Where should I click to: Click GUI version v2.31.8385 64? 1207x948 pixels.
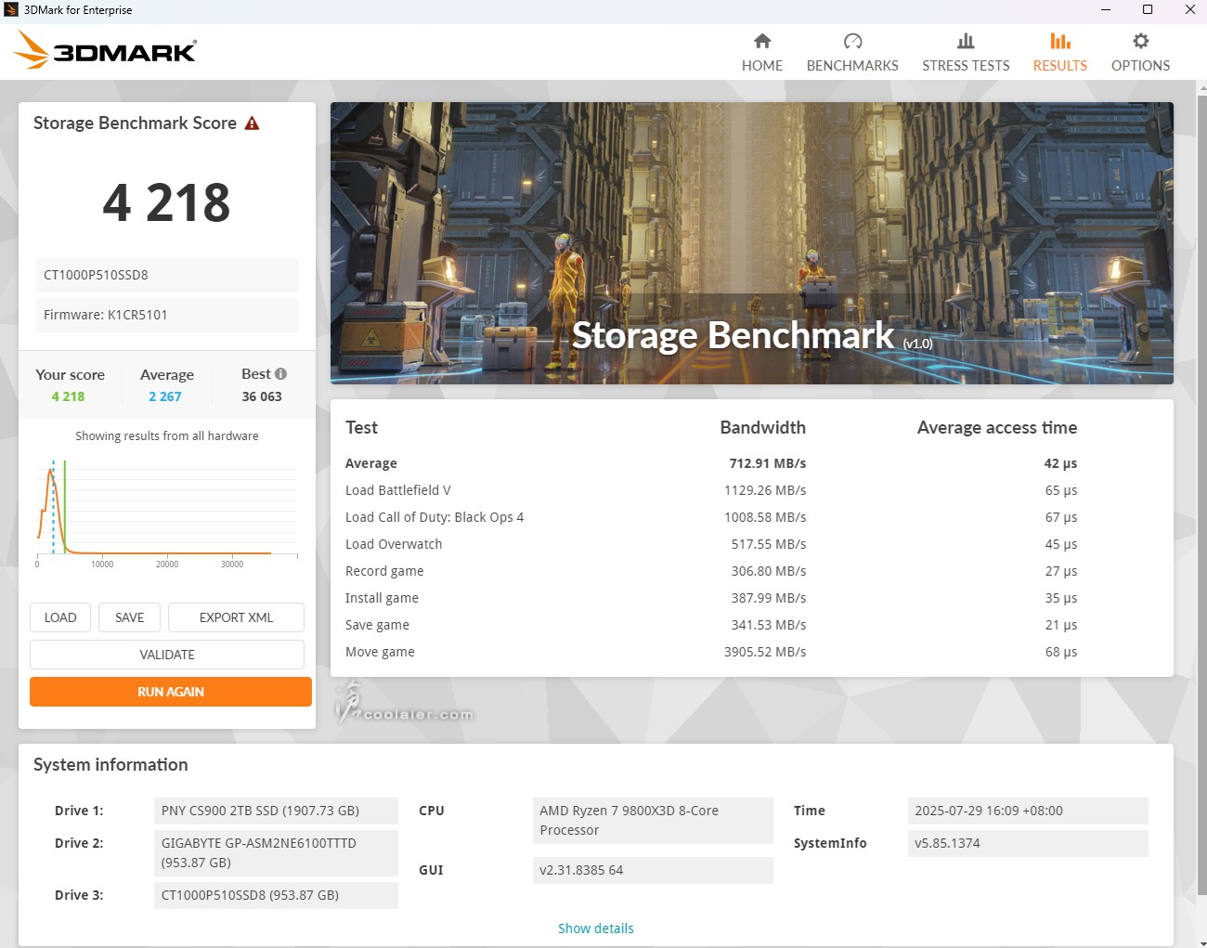pyautogui.click(x=653, y=870)
